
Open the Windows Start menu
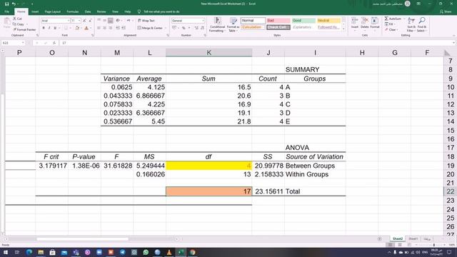pyautogui.click(x=6, y=252)
